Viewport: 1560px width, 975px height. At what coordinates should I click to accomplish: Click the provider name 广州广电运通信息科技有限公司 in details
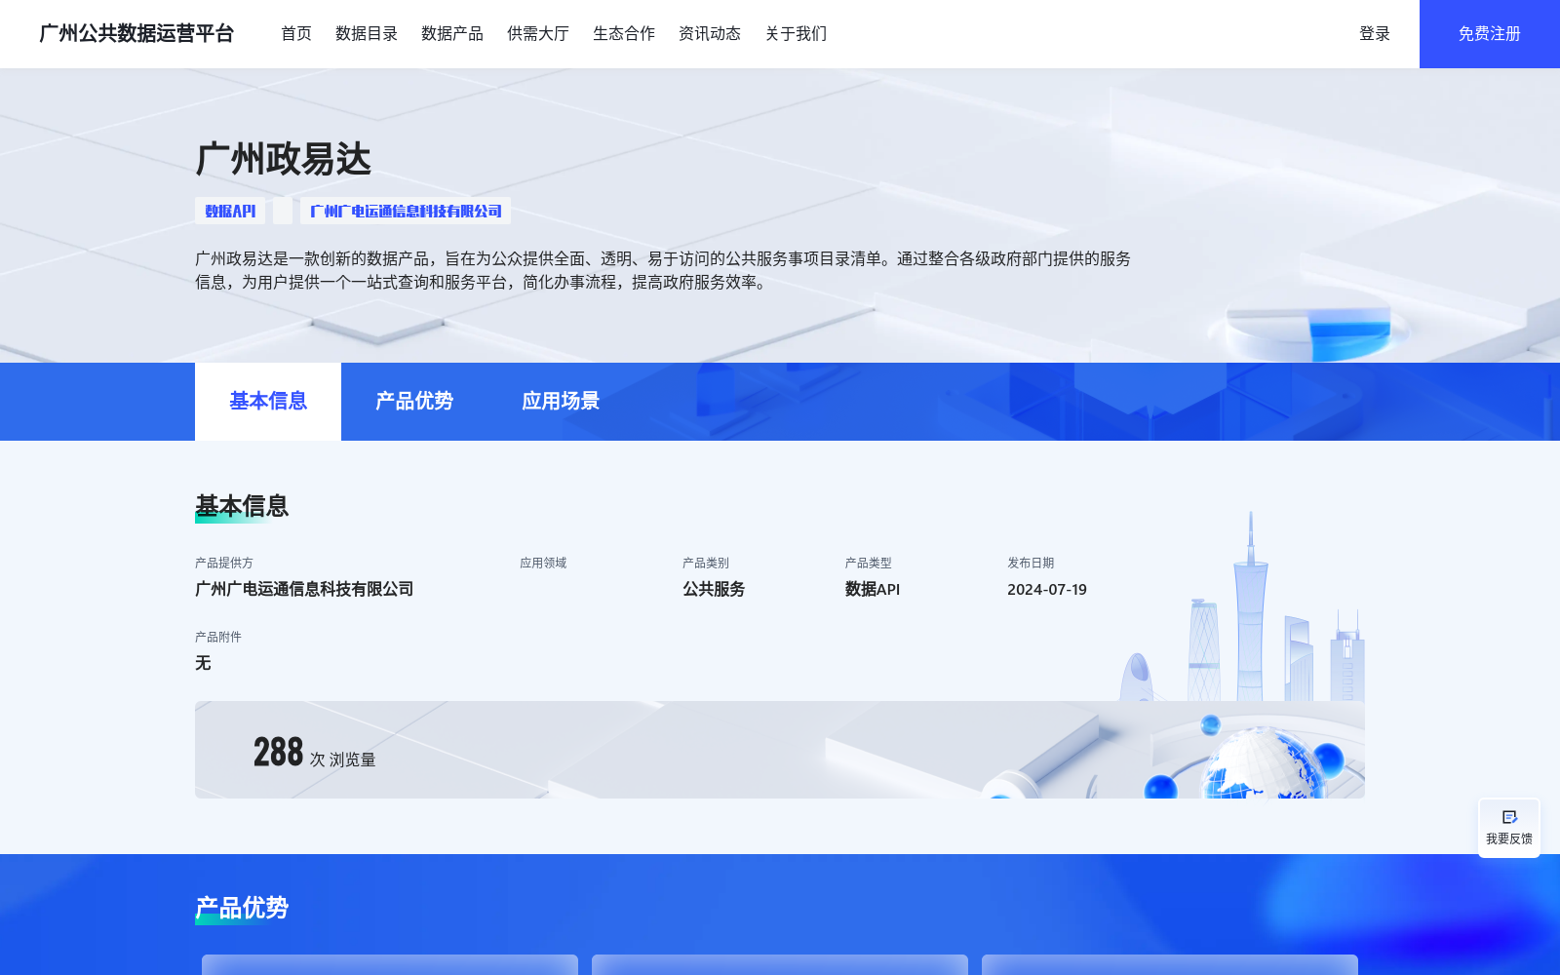(304, 589)
